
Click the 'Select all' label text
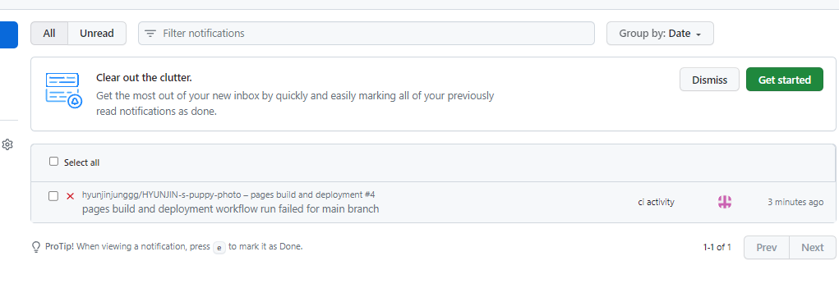click(82, 162)
